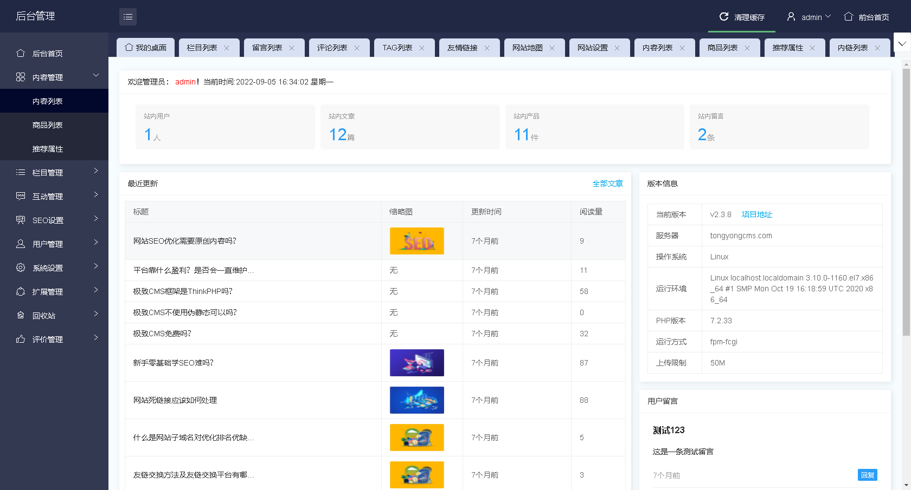Click the 后台首页 house icon in sidebar

coord(21,53)
